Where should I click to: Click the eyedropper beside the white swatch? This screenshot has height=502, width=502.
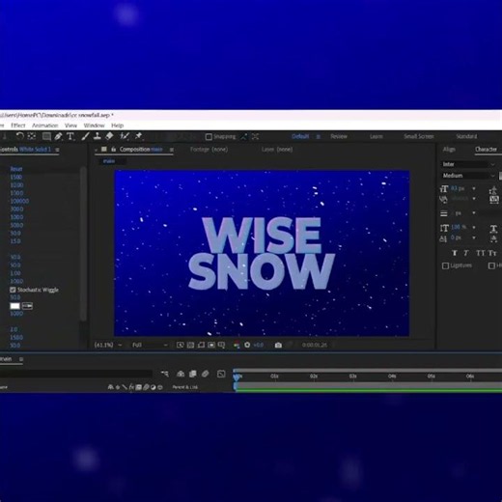click(27, 306)
